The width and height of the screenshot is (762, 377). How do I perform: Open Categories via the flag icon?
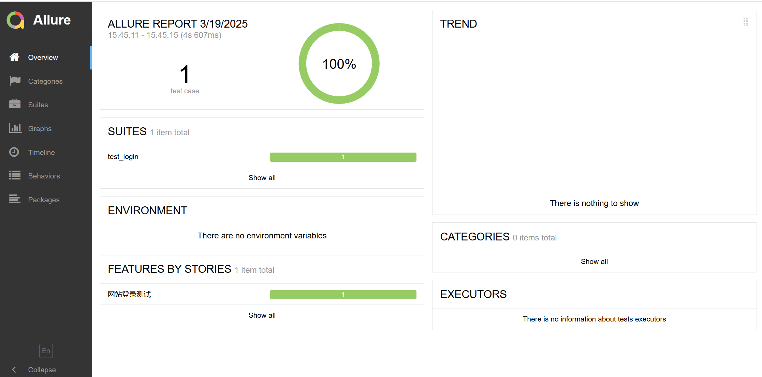tap(15, 81)
